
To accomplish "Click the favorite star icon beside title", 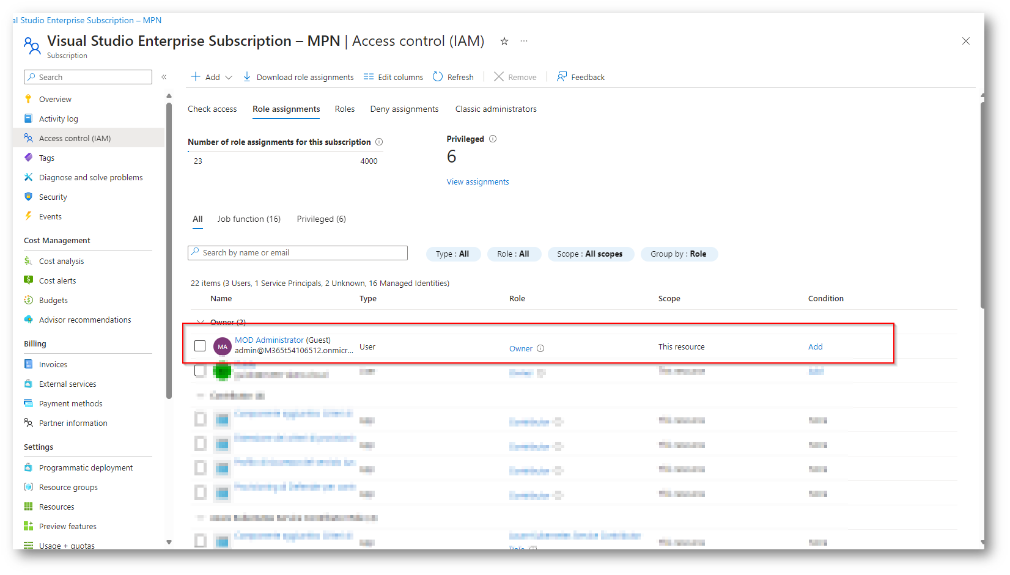I will tap(504, 41).
